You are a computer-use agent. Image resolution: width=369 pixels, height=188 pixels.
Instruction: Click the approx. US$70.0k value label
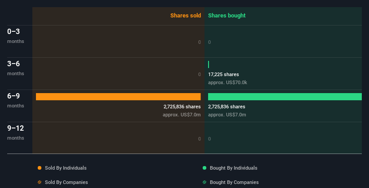(x=227, y=82)
